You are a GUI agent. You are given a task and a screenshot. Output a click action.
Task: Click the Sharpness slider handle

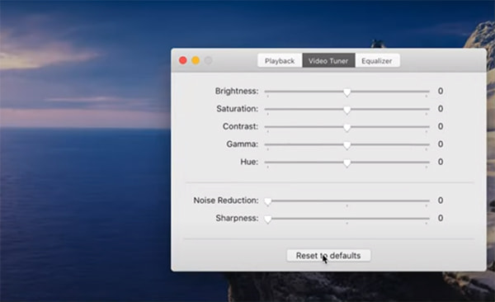point(267,219)
